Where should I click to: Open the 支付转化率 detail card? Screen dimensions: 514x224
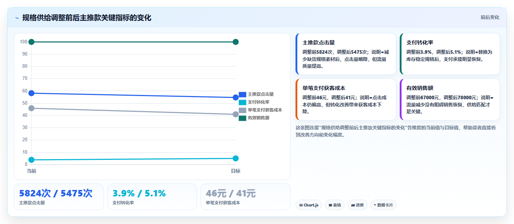tap(450, 54)
